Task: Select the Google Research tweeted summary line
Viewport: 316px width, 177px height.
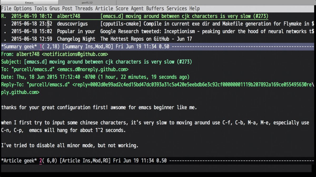Action: (158, 31)
